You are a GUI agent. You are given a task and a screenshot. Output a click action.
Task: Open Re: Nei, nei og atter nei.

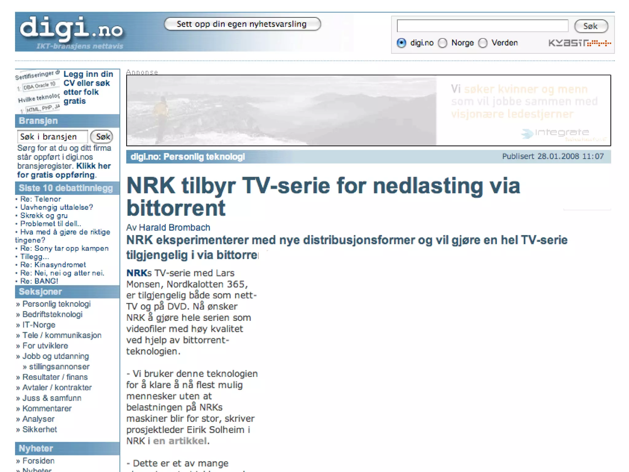pos(62,273)
